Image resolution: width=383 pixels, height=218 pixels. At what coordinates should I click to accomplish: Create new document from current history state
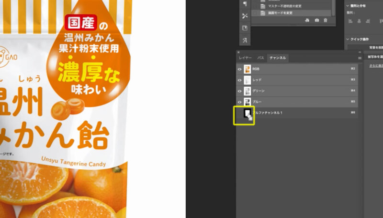[x=307, y=21]
